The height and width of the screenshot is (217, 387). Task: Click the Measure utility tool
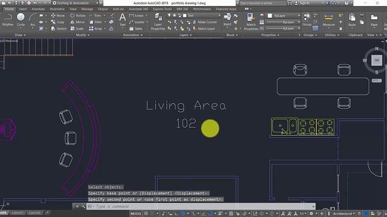pos(328,20)
